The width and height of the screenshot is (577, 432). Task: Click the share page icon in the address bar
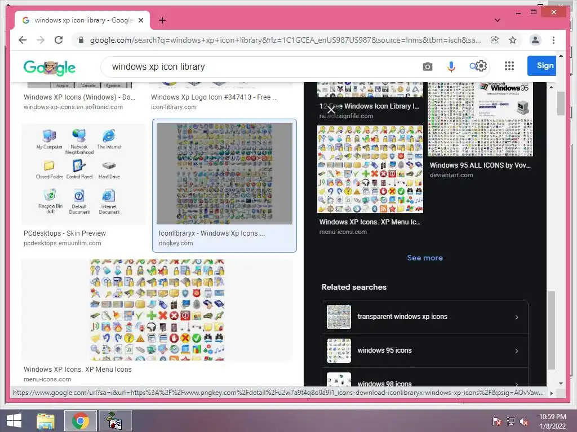(495, 40)
